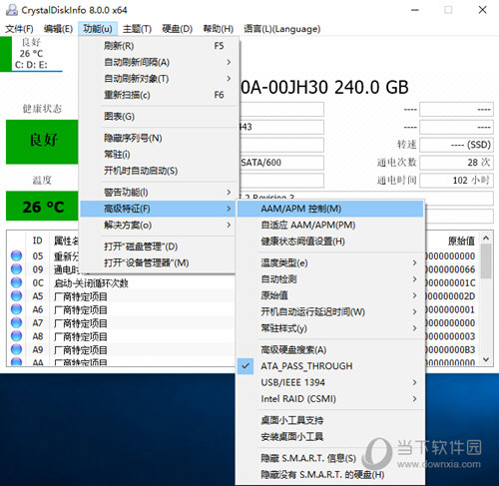Select 重新扫描(c) F6 menu item
The height and width of the screenshot is (486, 499).
coord(159,95)
